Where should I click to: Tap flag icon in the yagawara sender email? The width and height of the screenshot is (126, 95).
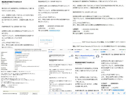click(50, 93)
